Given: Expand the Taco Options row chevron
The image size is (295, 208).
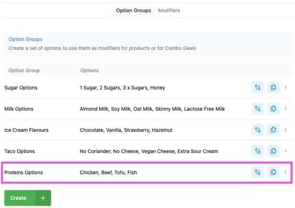Looking at the screenshot, I should click(286, 151).
